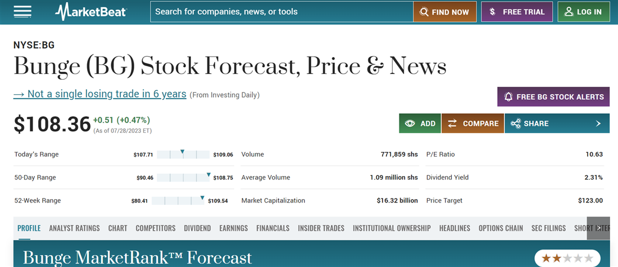Go to the Insider Trades tab
This screenshot has height=267, width=618.
point(321,228)
